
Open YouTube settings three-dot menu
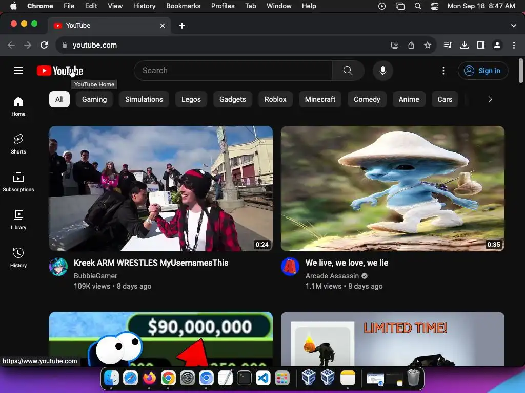tap(443, 71)
